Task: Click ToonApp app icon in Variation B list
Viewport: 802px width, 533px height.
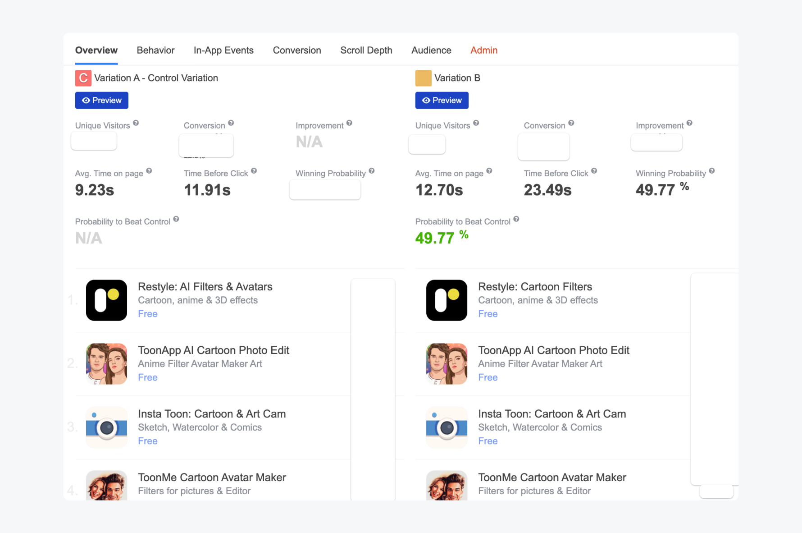Action: (x=447, y=364)
